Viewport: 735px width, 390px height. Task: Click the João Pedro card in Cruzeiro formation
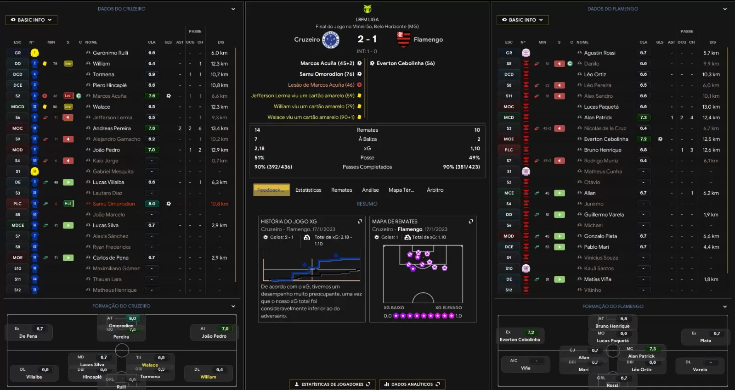(214, 332)
